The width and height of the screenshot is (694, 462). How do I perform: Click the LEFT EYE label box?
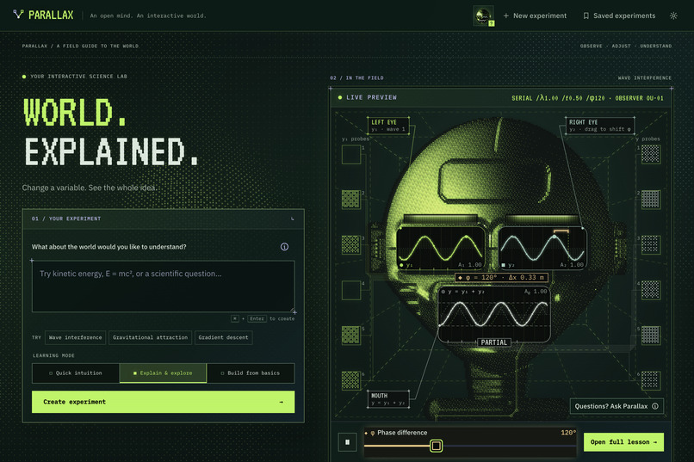tap(388, 126)
